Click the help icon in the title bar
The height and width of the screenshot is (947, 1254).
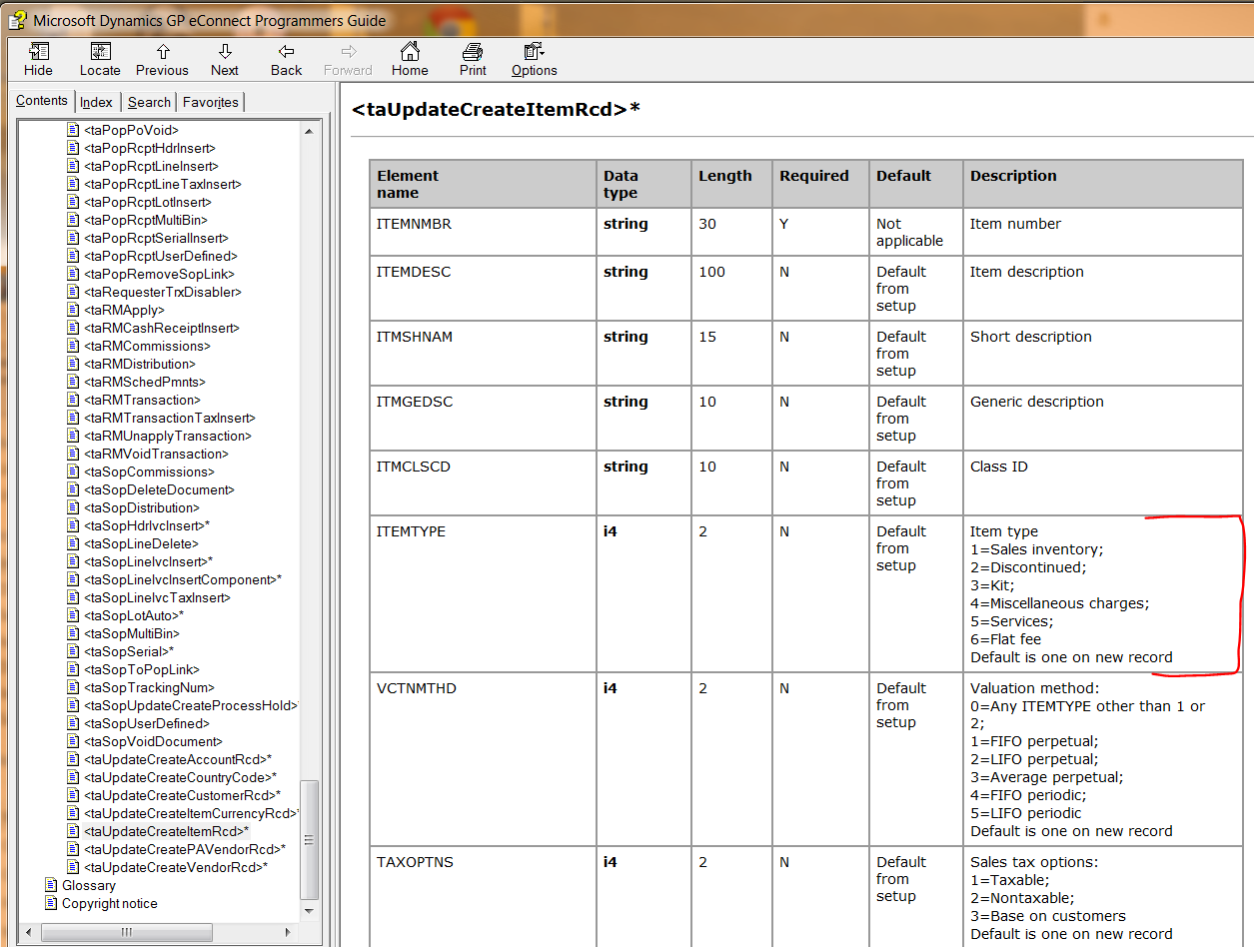click(x=17, y=20)
